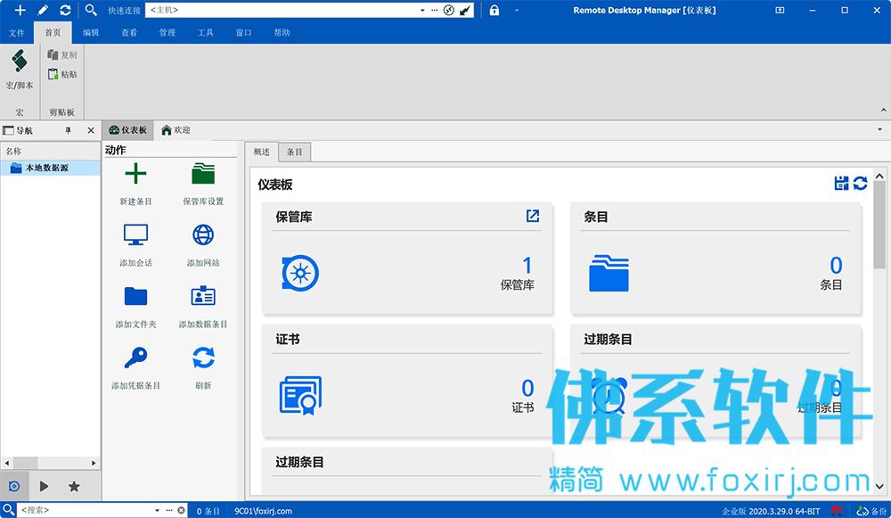This screenshot has width=891, height=518.
Task: Click the lock icon in the title bar
Action: (x=495, y=10)
